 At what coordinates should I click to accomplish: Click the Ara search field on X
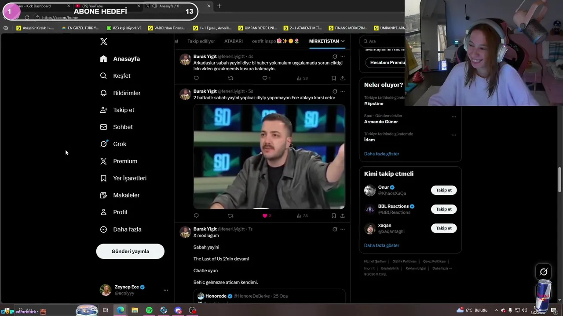pos(383,41)
